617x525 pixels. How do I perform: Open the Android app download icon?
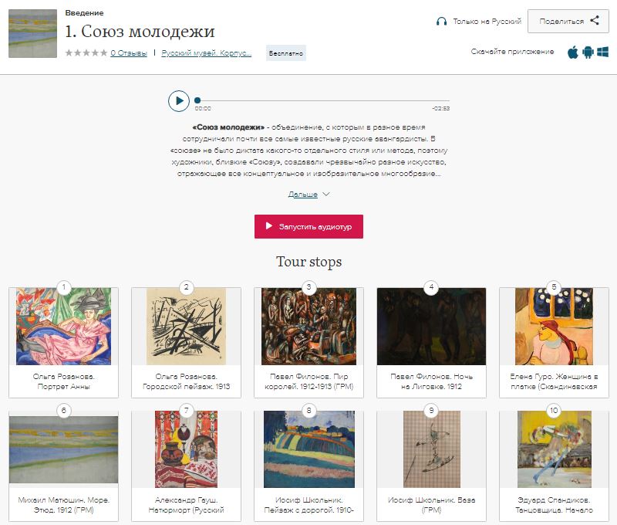click(x=588, y=52)
